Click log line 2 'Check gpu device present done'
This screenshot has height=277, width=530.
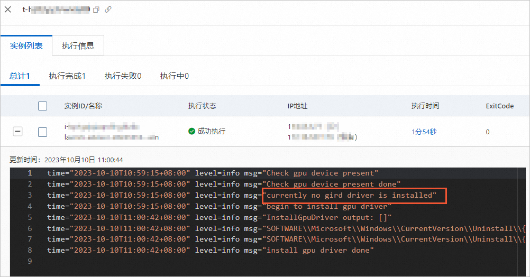point(224,184)
